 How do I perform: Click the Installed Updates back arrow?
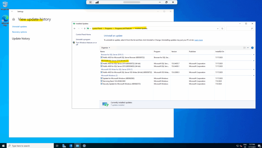[x=74, y=28]
